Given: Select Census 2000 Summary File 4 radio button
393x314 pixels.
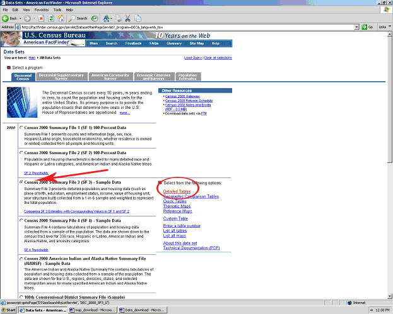Looking at the screenshot, I should pyautogui.click(x=21, y=220).
